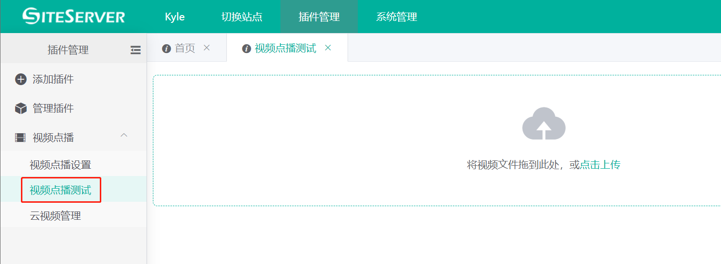The height and width of the screenshot is (264, 721).
Task: Click the cube icon for 管理插件
Action: (x=21, y=108)
